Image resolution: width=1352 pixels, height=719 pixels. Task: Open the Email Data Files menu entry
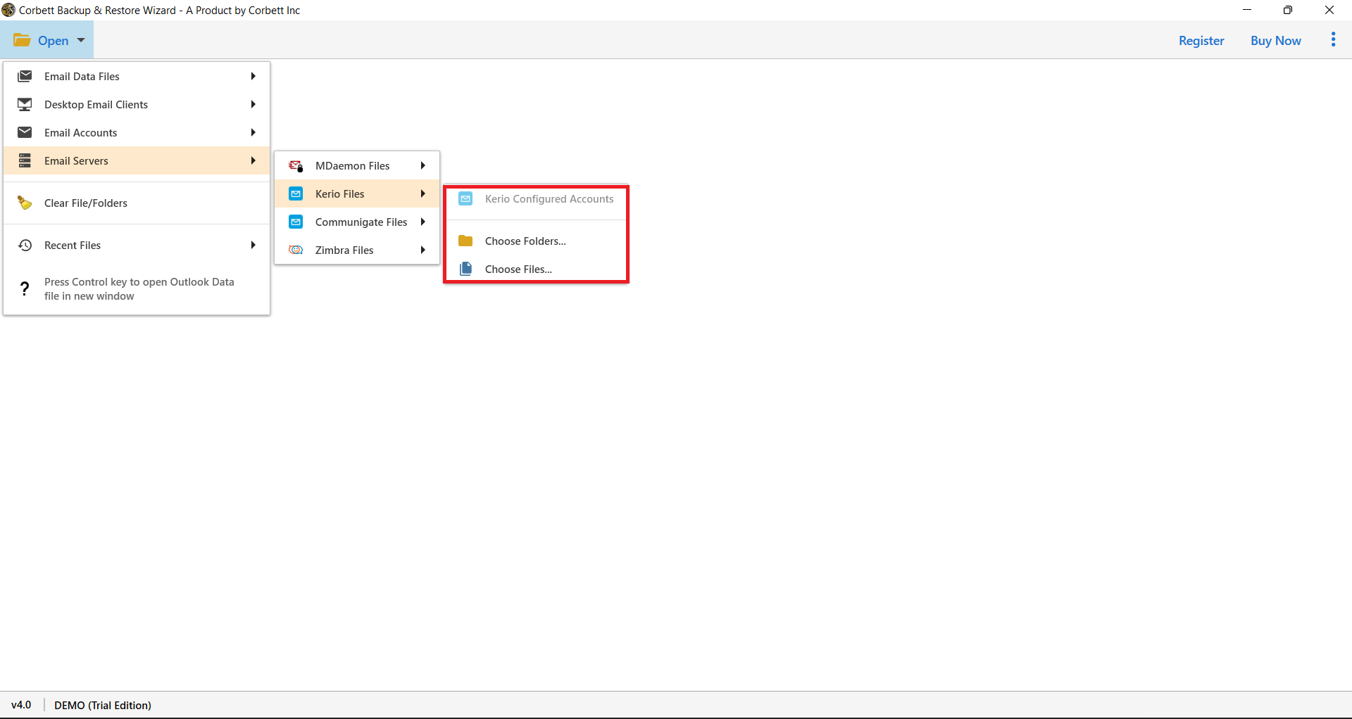[137, 76]
